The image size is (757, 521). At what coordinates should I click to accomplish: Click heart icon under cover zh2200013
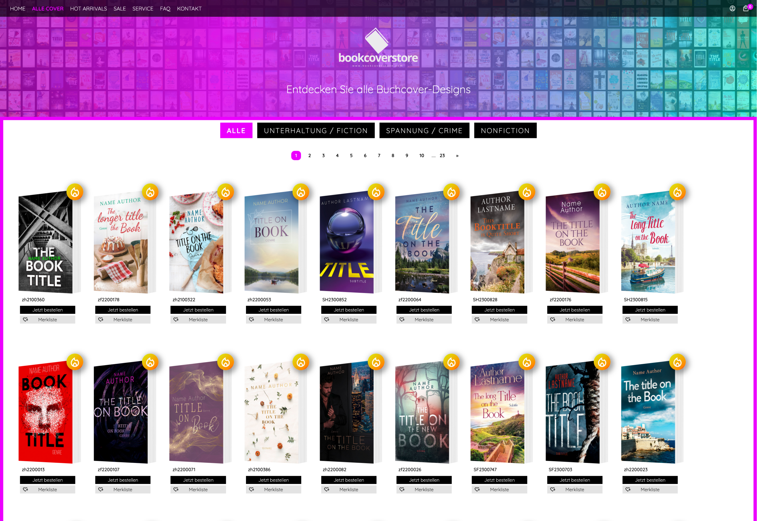tap(25, 489)
